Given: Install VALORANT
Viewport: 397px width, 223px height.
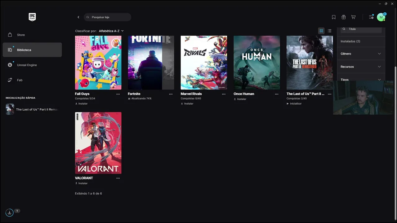Looking at the screenshot, I should coord(81,183).
